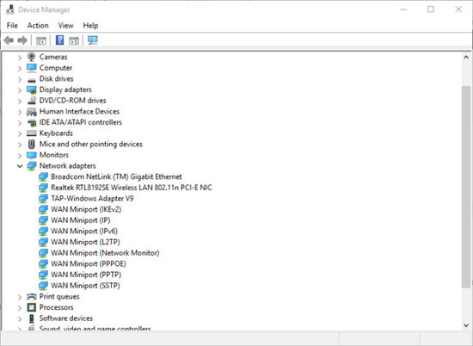Close the Device Manager window
Image resolution: width=473 pixels, height=346 pixels.
pos(458,9)
